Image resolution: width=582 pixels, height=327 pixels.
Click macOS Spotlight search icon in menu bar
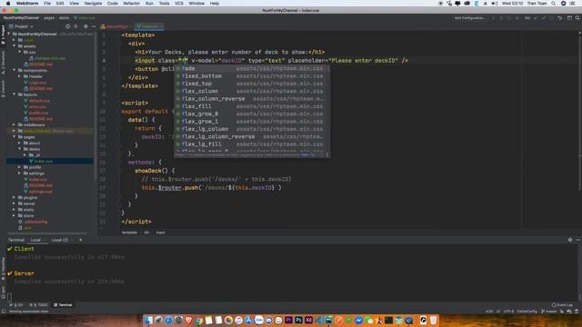(x=554, y=4)
